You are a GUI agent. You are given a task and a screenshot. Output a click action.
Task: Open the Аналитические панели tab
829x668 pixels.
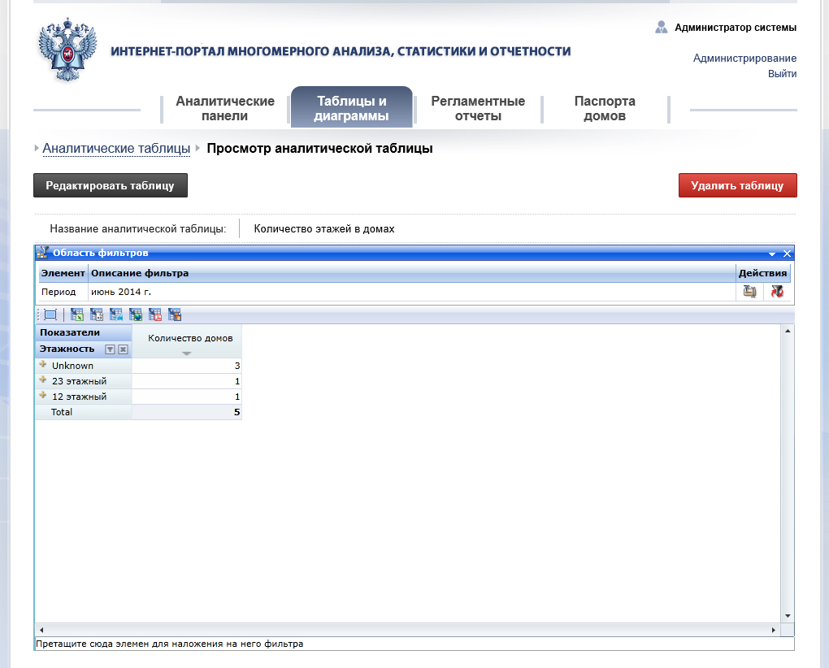click(x=225, y=108)
